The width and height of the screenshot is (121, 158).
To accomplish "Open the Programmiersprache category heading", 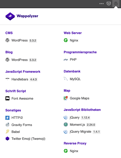I will pos(80,52).
